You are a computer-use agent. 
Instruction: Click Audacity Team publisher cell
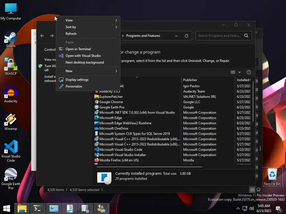194,91
